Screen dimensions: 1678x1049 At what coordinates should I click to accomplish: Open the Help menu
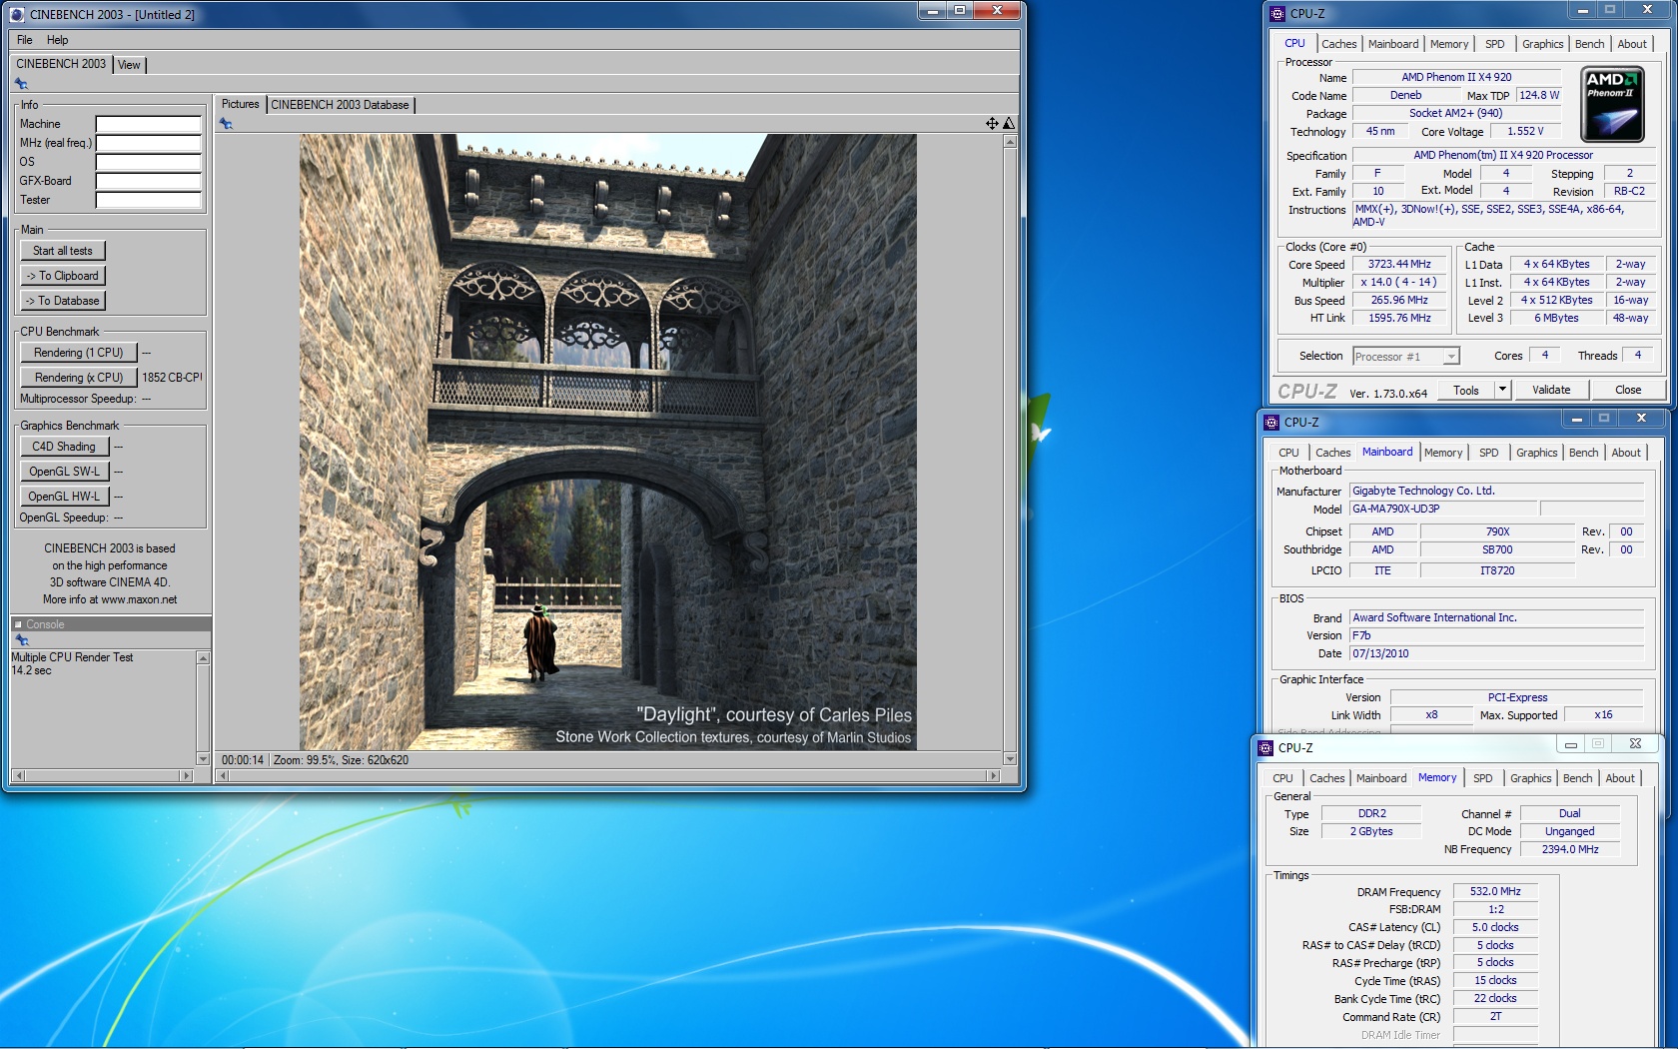(58, 40)
